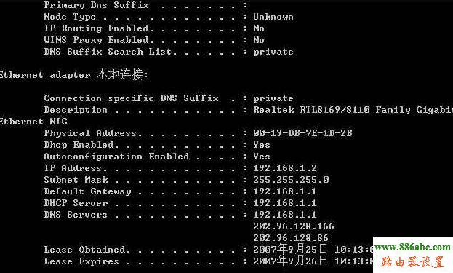Click the IP Routing Enabled No value

click(x=259, y=28)
